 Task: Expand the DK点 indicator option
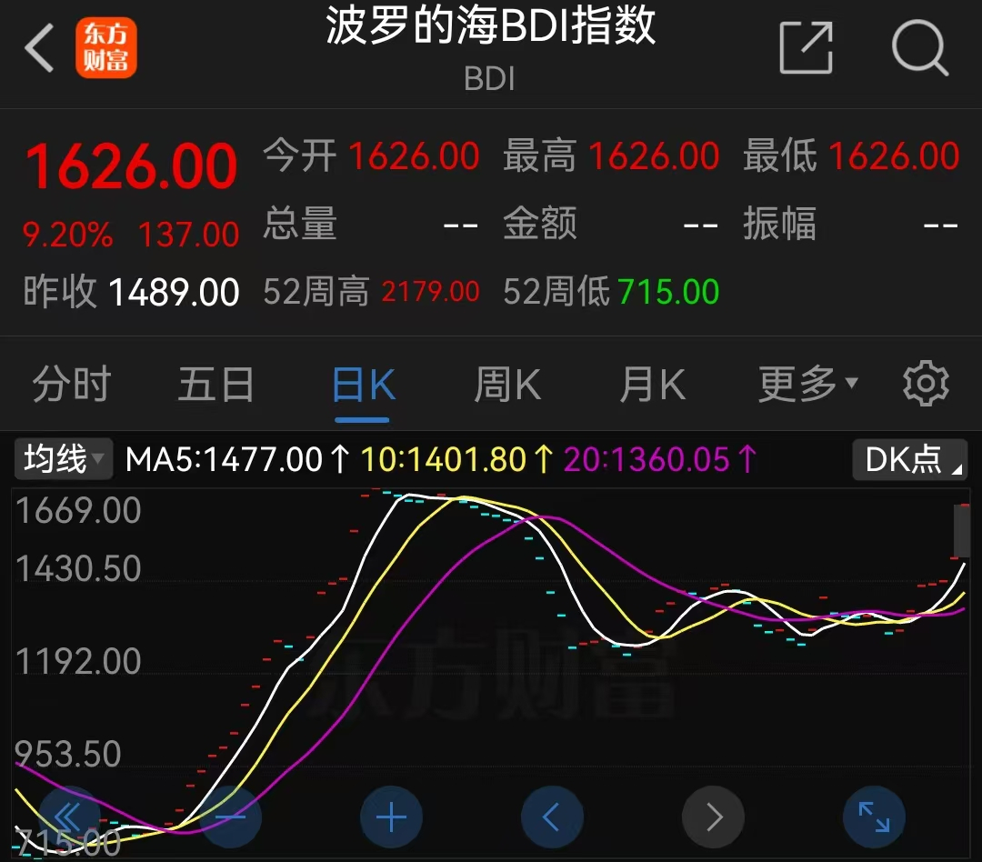point(908,460)
